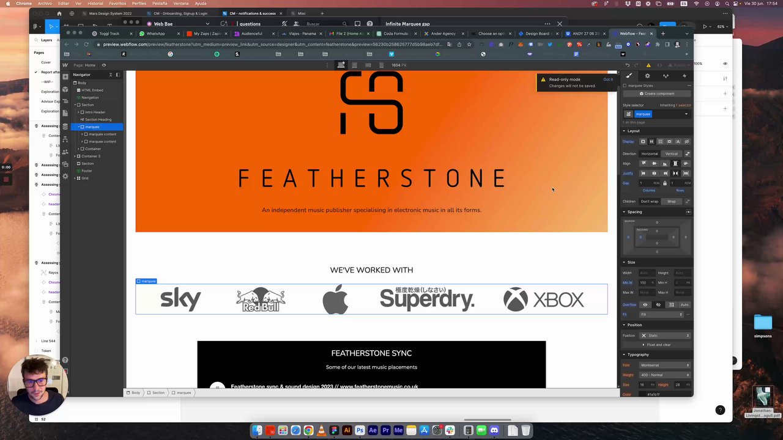Select the Section Heading tree item

(x=98, y=120)
